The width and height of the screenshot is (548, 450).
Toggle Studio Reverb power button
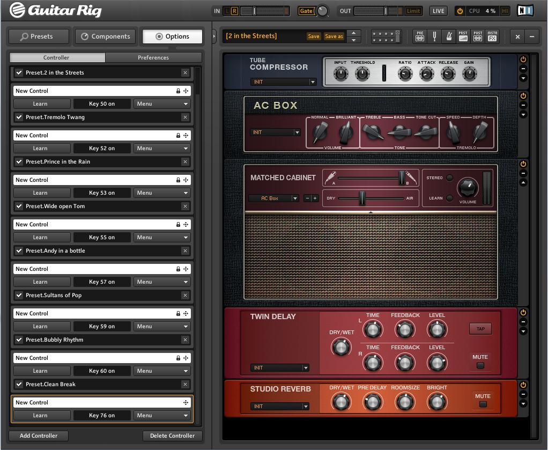point(523,385)
